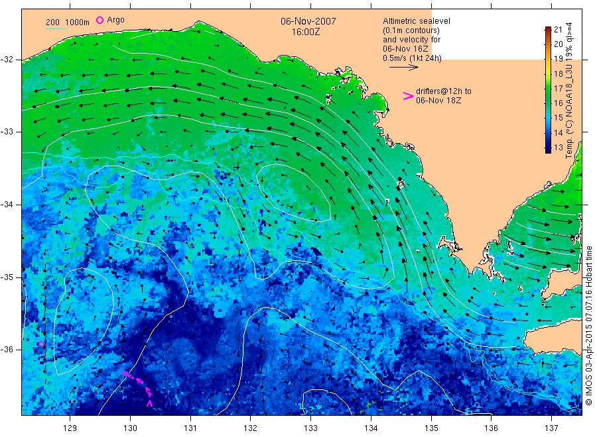Click longitude axis label '133'
This screenshot has width=597, height=437.
tap(310, 428)
